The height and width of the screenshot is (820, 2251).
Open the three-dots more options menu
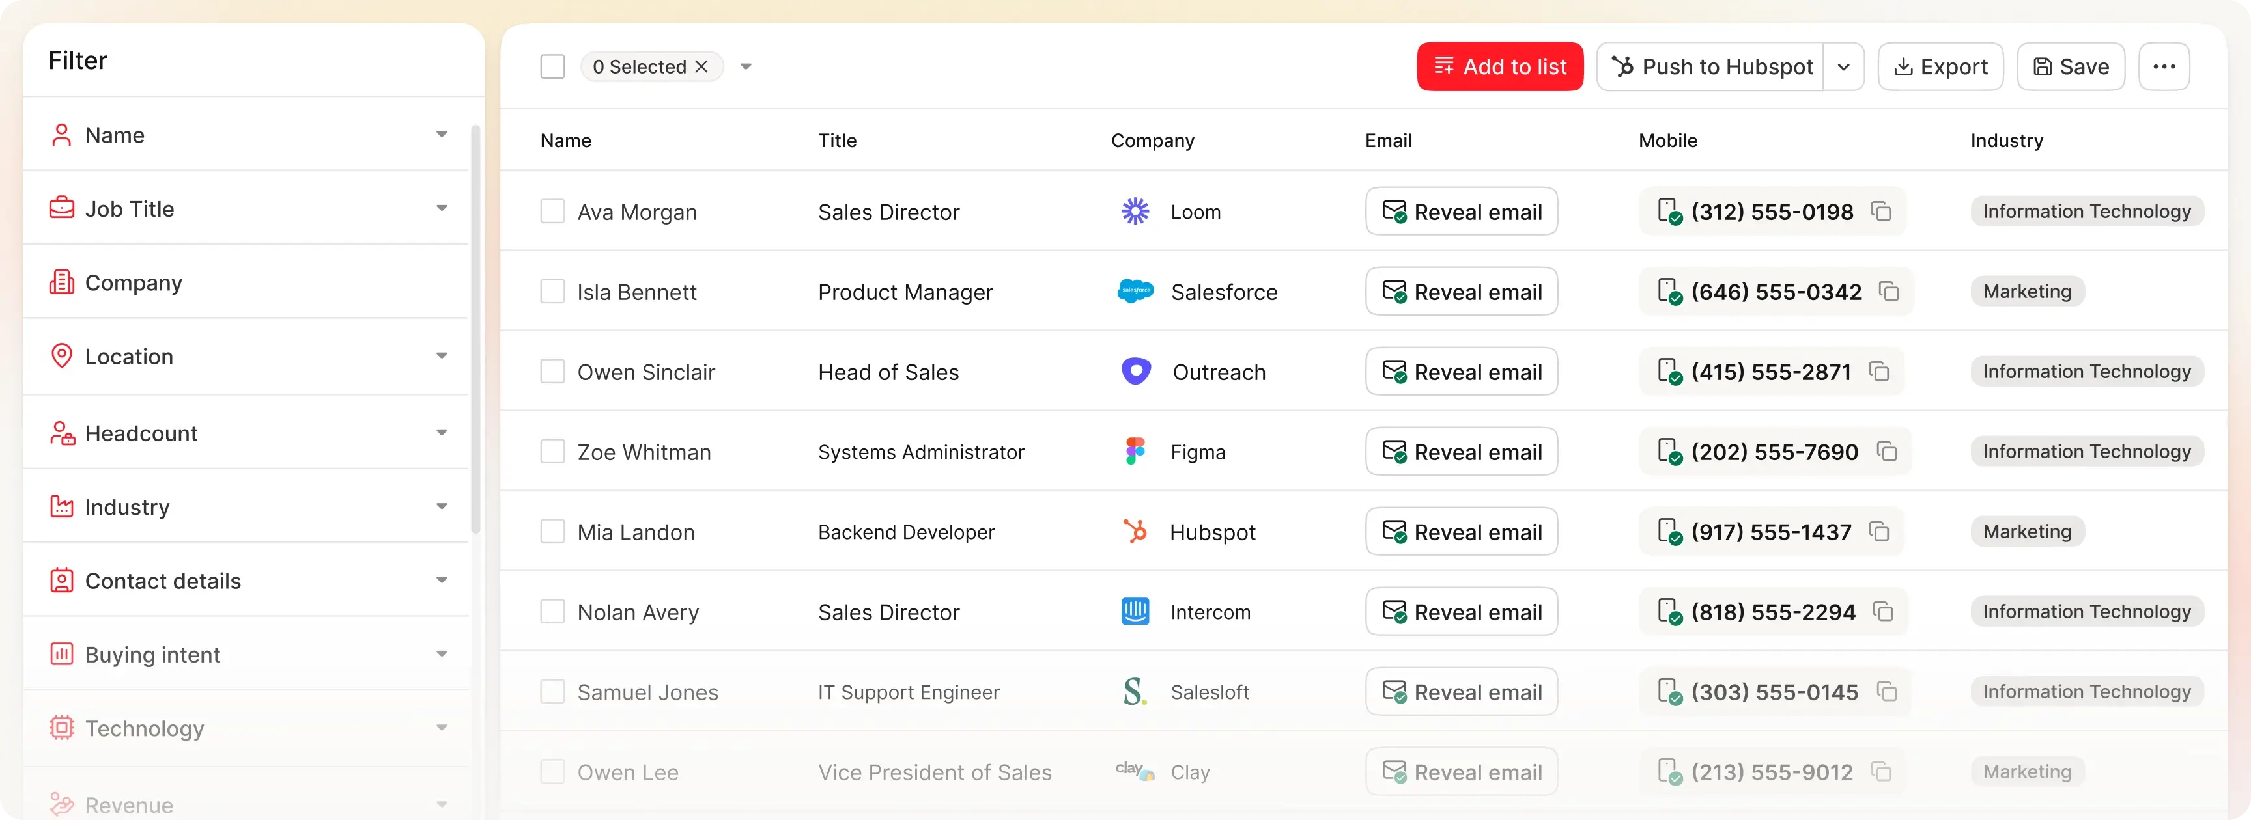coord(2164,66)
